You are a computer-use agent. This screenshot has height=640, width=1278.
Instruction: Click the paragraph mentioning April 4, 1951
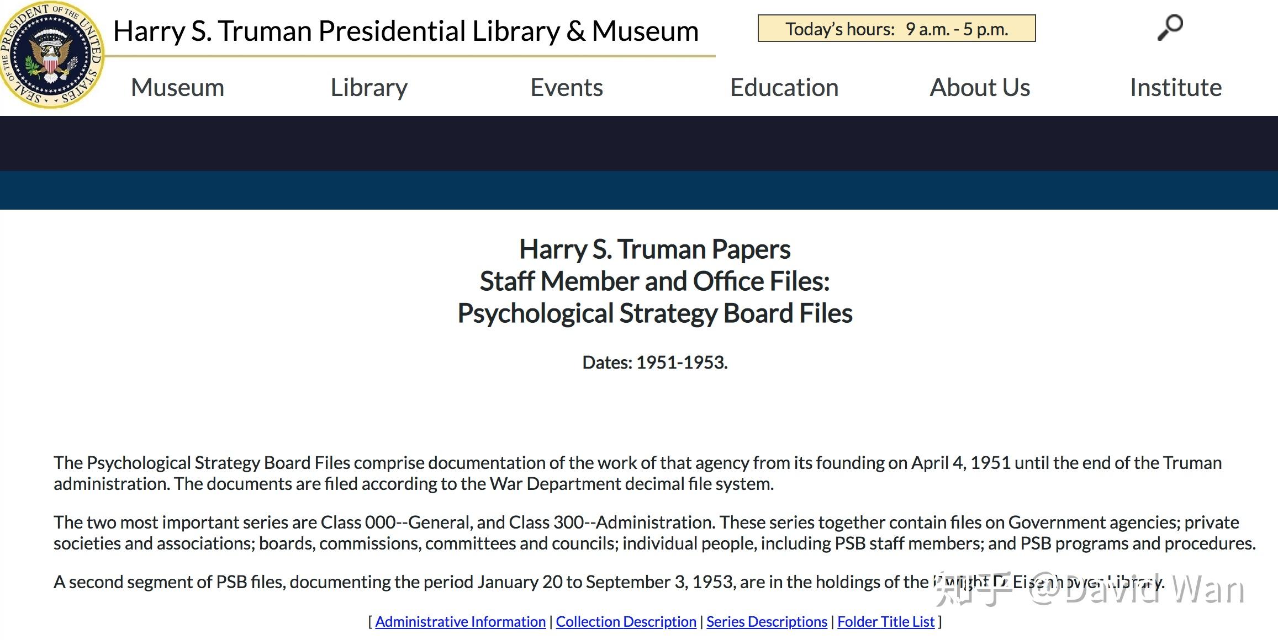click(637, 473)
